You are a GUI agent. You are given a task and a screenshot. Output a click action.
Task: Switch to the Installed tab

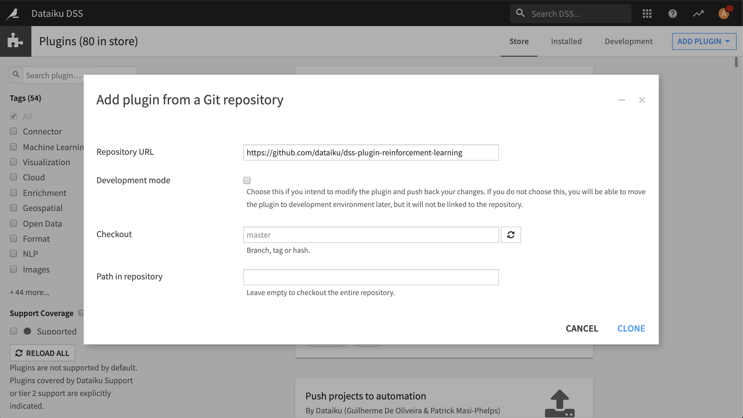pos(566,41)
